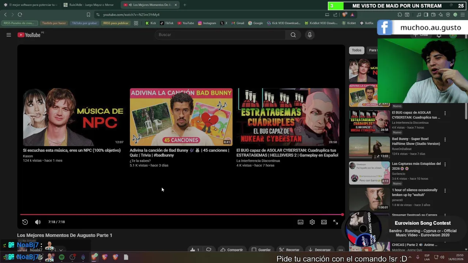Open the Gmail bookmark
Viewport: 468px width, 263px height.
point(238,23)
